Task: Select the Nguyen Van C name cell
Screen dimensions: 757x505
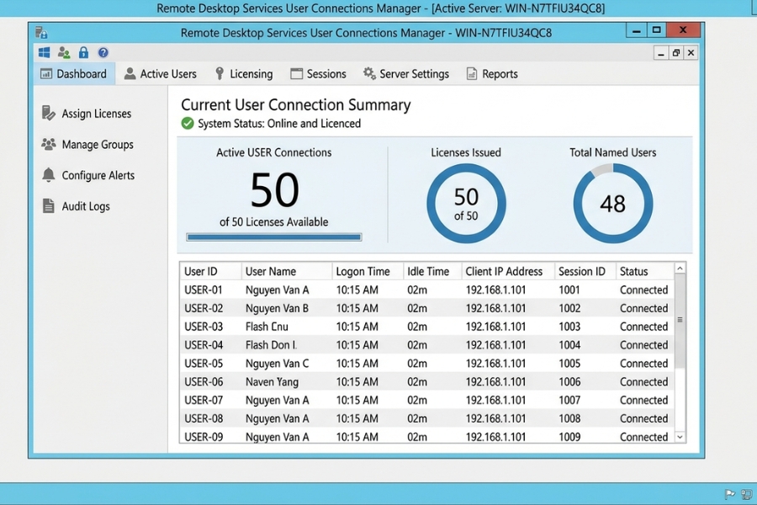Action: [x=277, y=364]
